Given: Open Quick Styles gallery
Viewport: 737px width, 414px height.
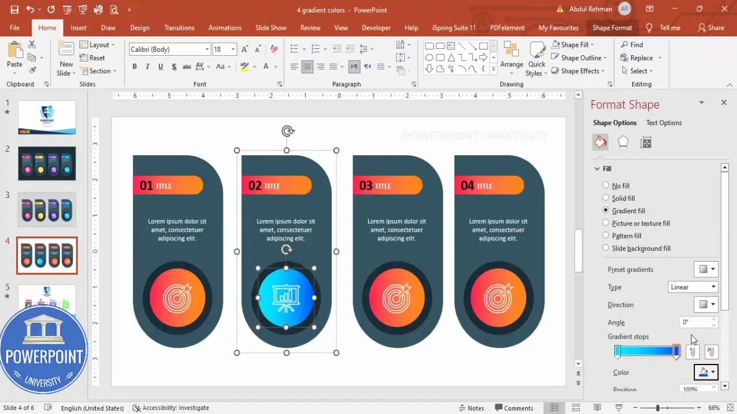Looking at the screenshot, I should 537,59.
